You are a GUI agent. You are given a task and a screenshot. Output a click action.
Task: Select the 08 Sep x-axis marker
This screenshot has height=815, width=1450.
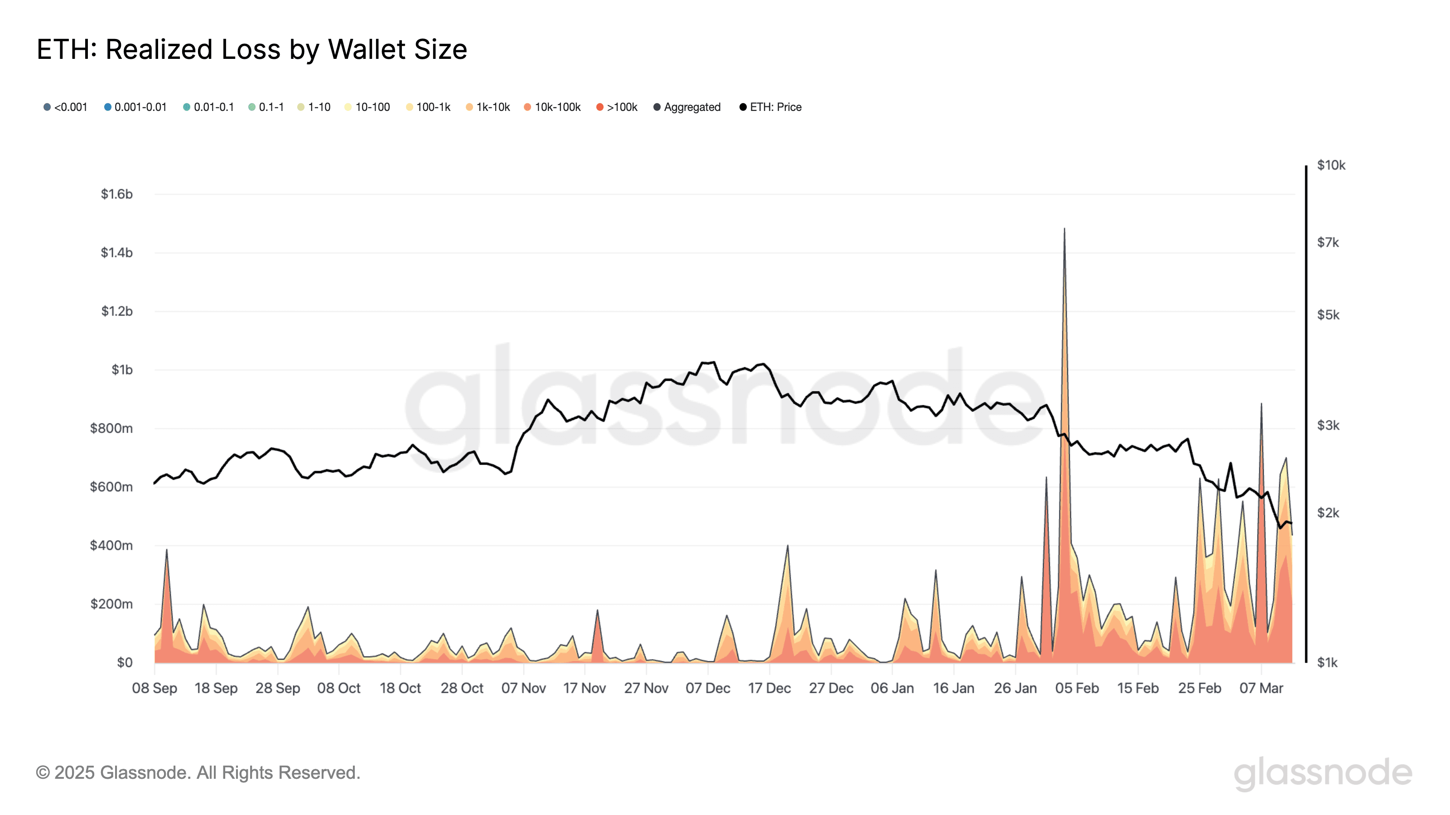(154, 688)
